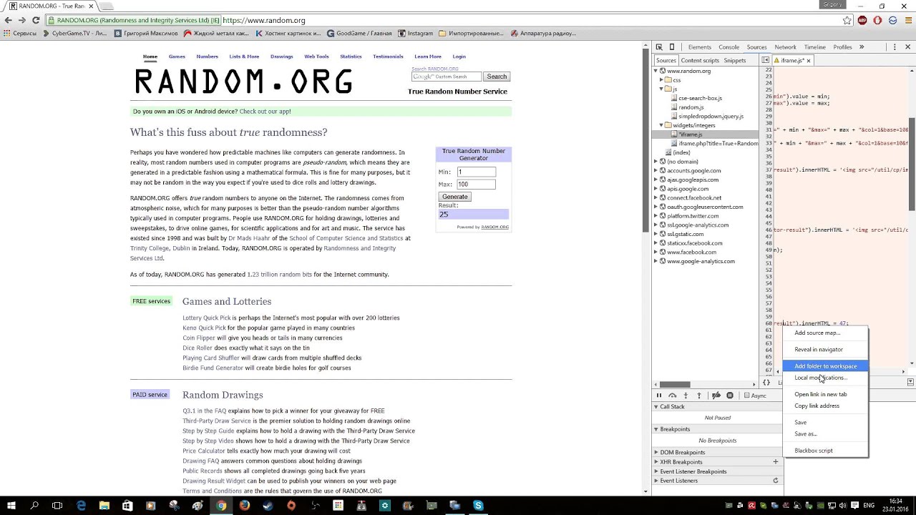916x515 pixels.
Task: Close the DevTools panel
Action: click(907, 47)
